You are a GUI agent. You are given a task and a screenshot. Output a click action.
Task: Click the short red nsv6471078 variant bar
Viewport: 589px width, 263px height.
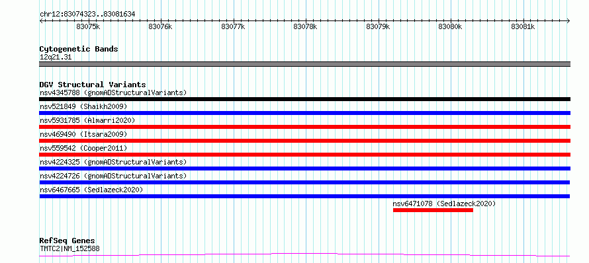pyautogui.click(x=433, y=210)
